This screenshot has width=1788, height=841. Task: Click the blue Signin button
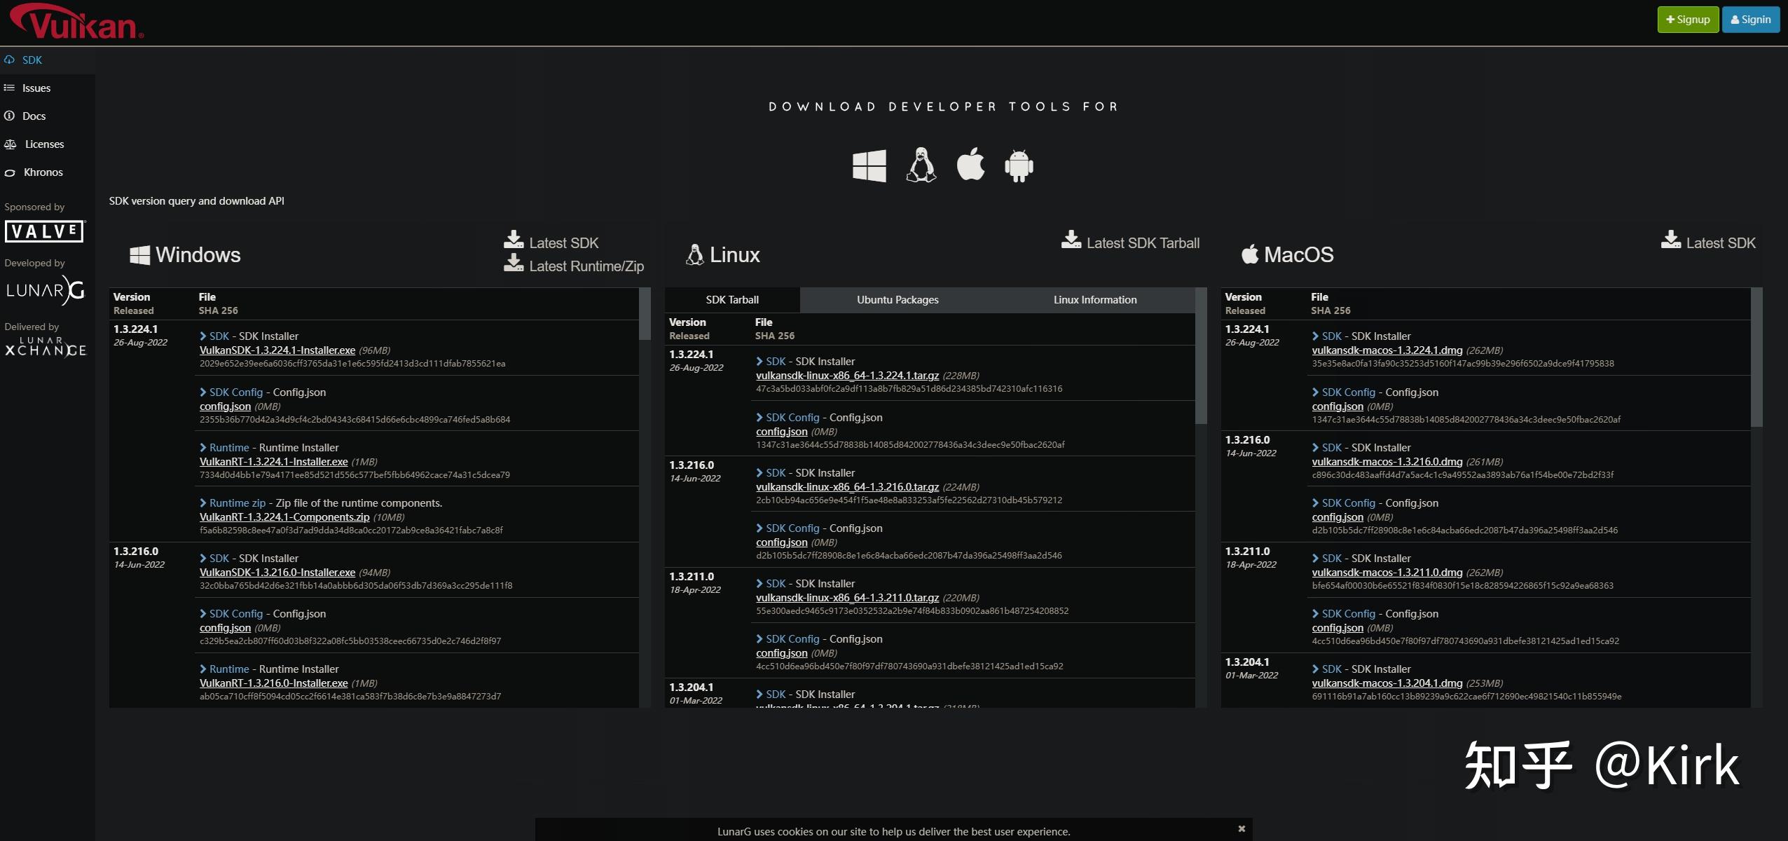click(1751, 20)
